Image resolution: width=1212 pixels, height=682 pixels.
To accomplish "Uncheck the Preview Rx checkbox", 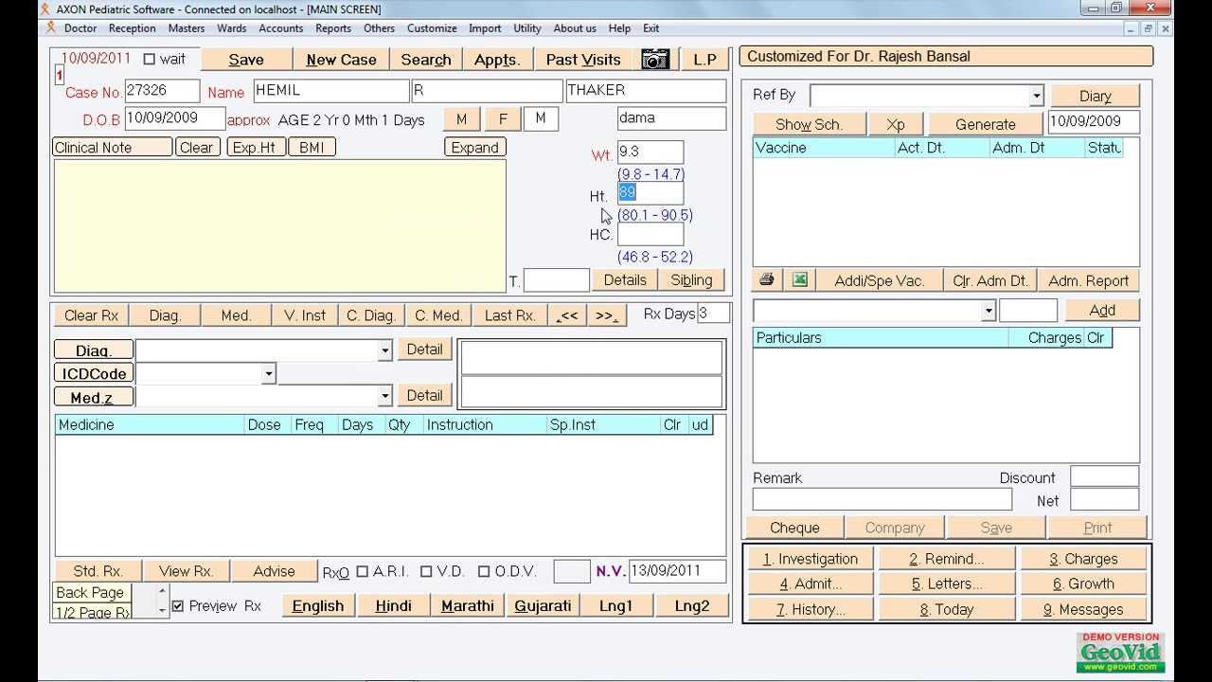I will pos(178,605).
